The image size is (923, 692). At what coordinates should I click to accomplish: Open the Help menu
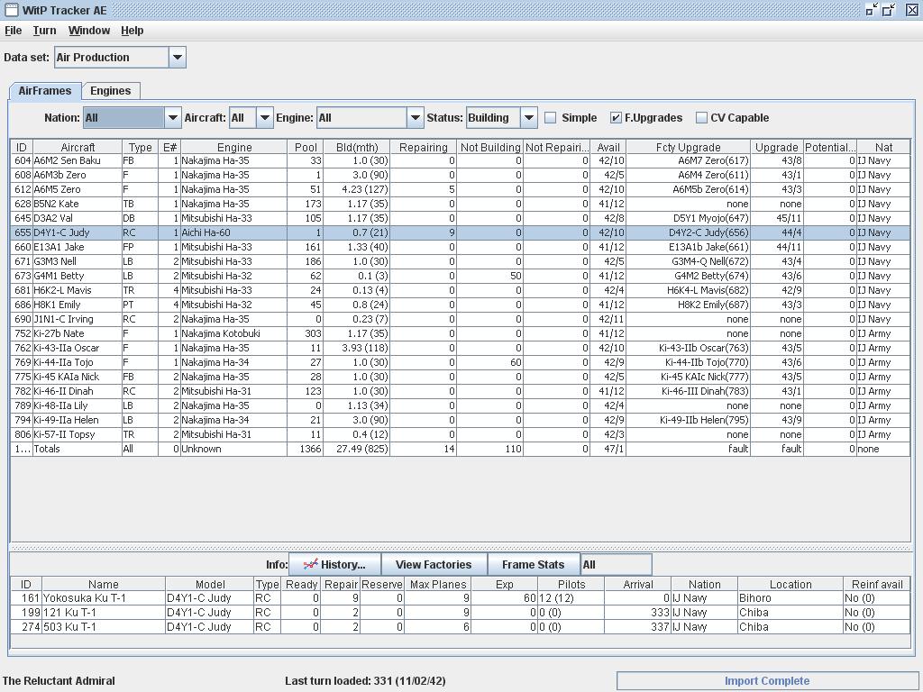[133, 31]
